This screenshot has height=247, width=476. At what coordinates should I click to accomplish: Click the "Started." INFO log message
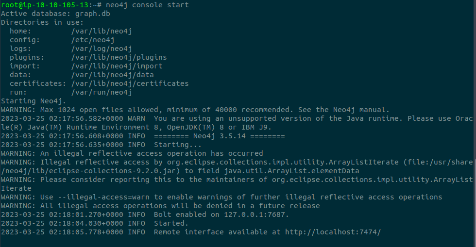170,223
